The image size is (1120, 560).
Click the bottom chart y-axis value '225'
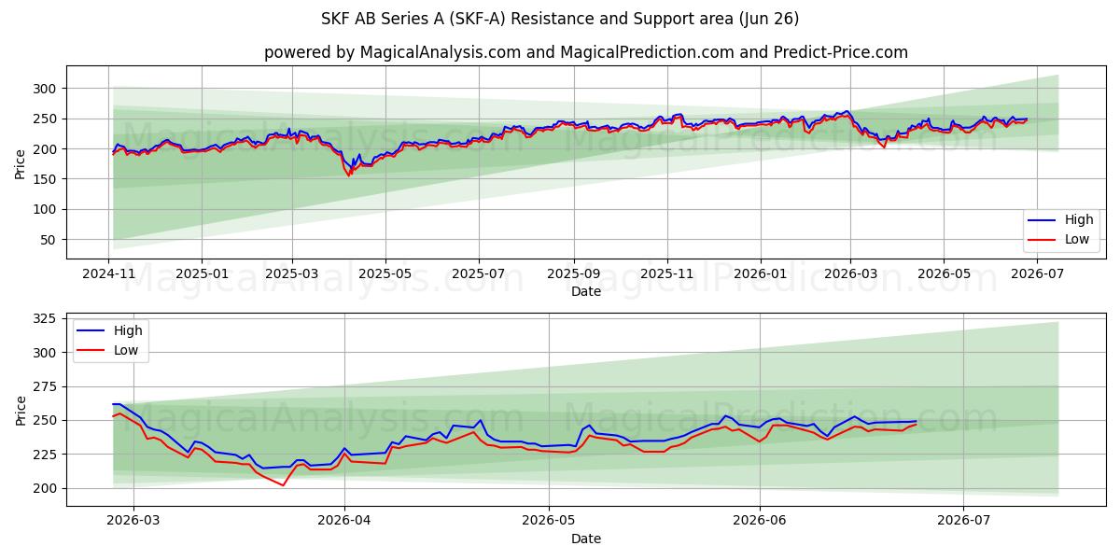click(x=47, y=455)
